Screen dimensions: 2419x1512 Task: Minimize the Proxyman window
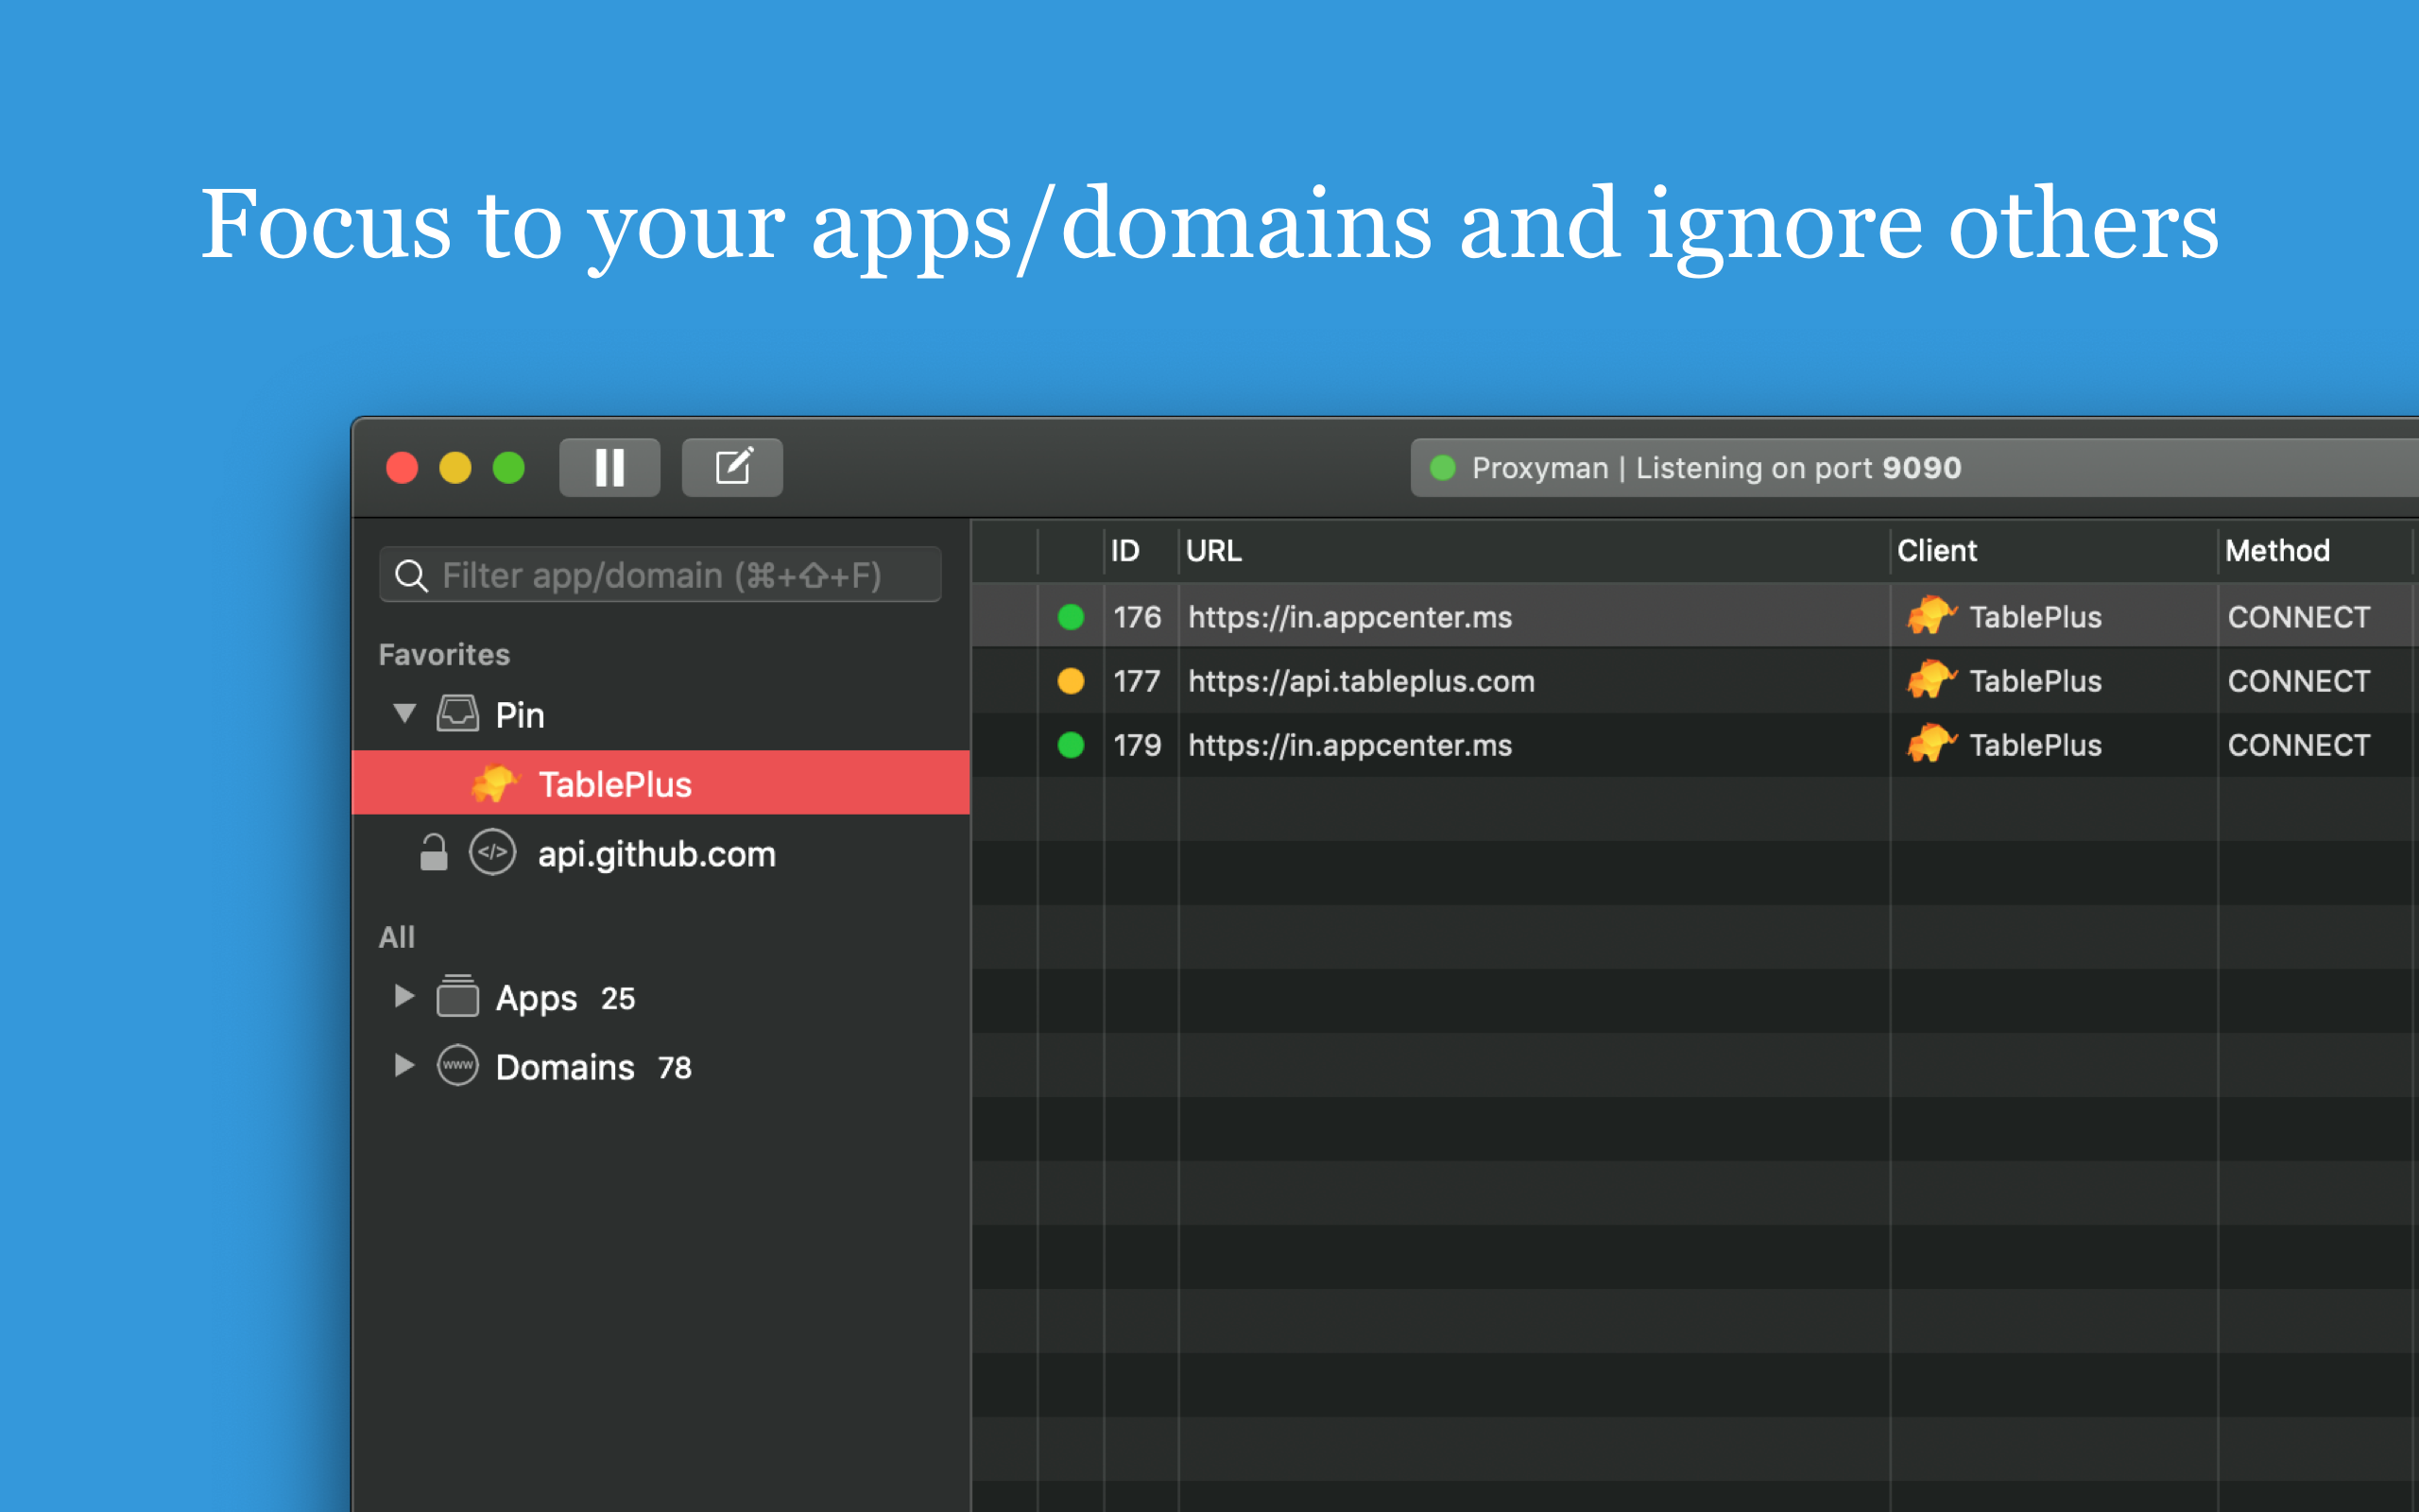pos(455,467)
